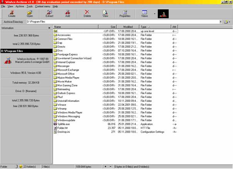Select the Winamp folder icon
Screen dimensions: 233x169
[55, 108]
